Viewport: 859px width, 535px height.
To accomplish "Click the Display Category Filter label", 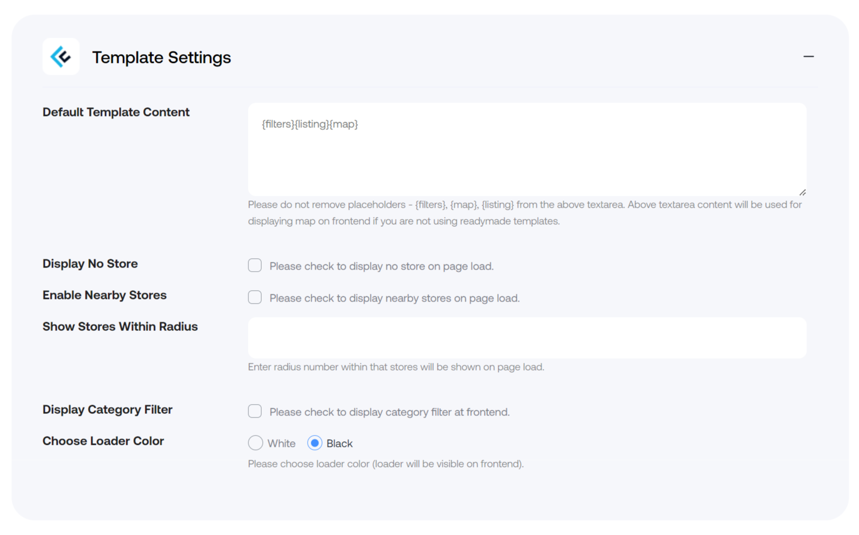I will [x=107, y=410].
